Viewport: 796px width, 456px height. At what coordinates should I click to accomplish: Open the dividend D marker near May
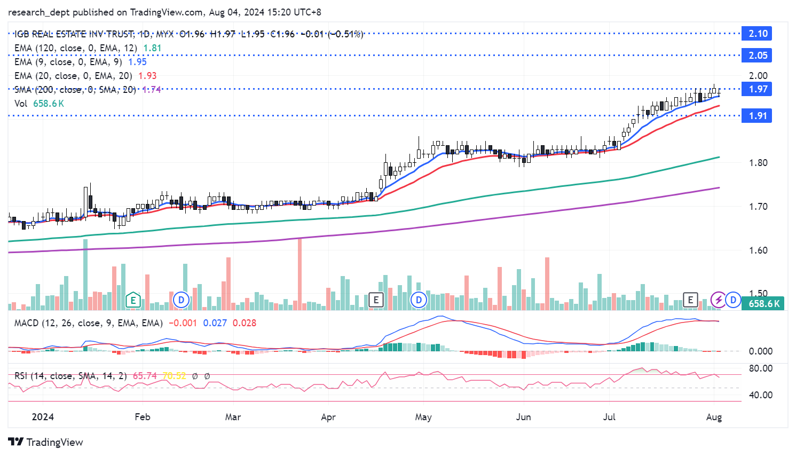[419, 300]
